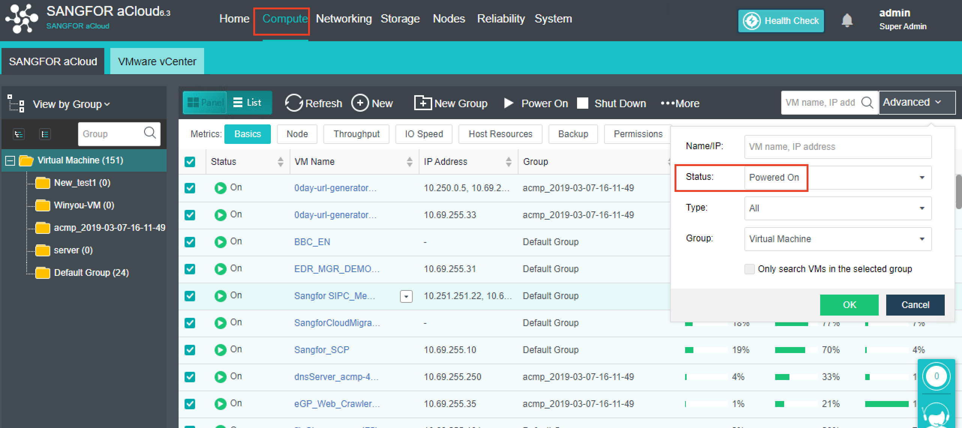The width and height of the screenshot is (962, 428).
Task: Uncheck the EDR_MGR_DEMO row checkbox
Action: click(x=190, y=269)
